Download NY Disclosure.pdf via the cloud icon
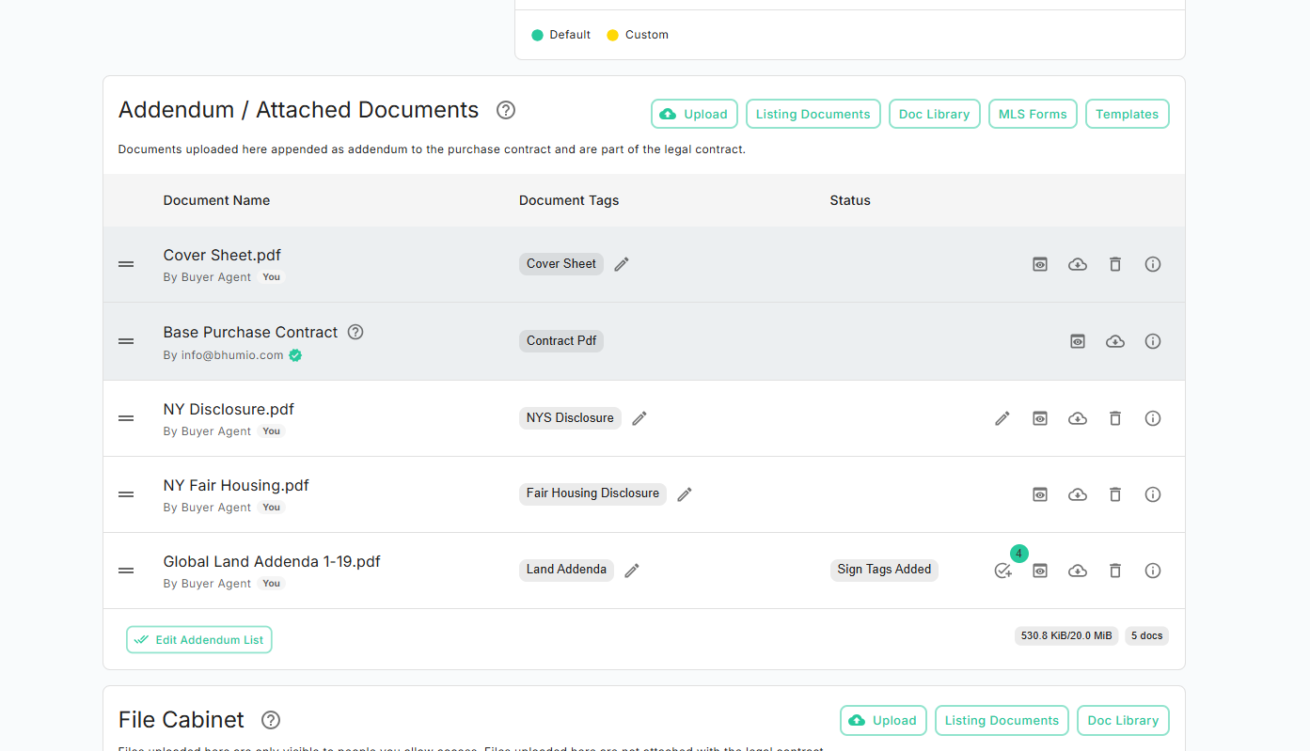1310x751 pixels. 1077,417
